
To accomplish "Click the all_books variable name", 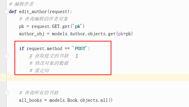I will coord(30,100).
